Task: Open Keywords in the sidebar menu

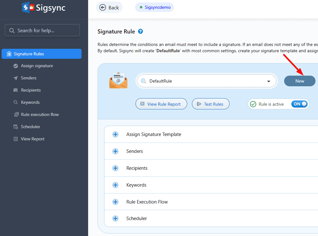Action: point(30,103)
